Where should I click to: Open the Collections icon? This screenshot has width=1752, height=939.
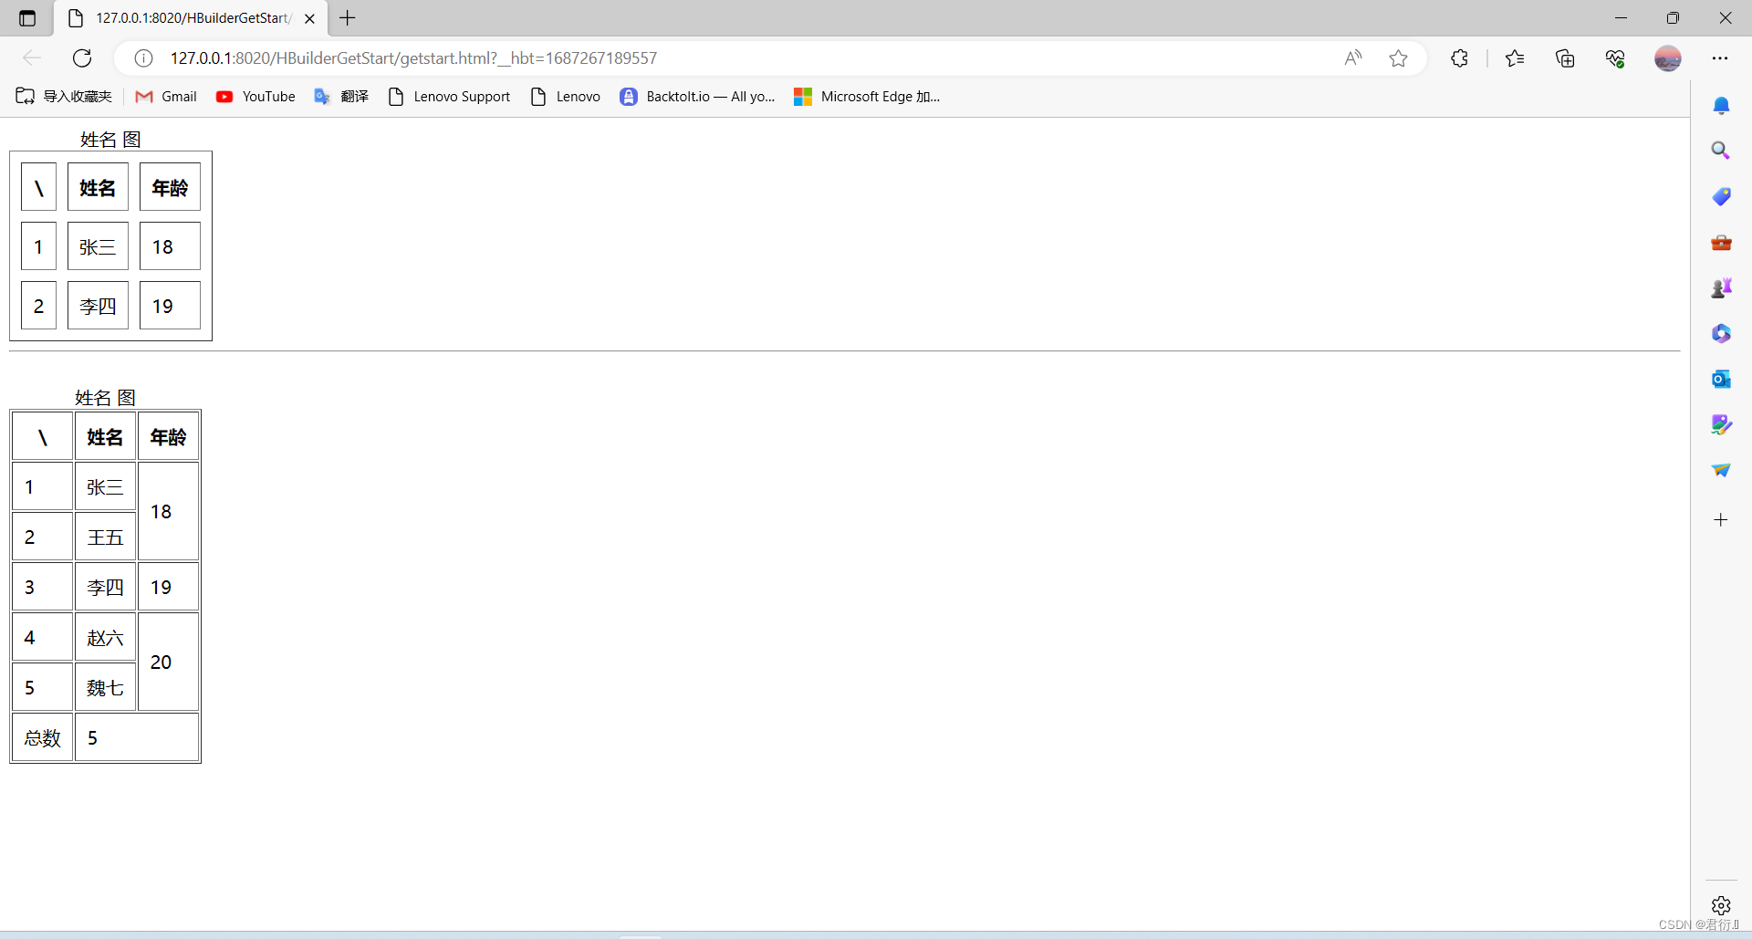tap(1565, 58)
